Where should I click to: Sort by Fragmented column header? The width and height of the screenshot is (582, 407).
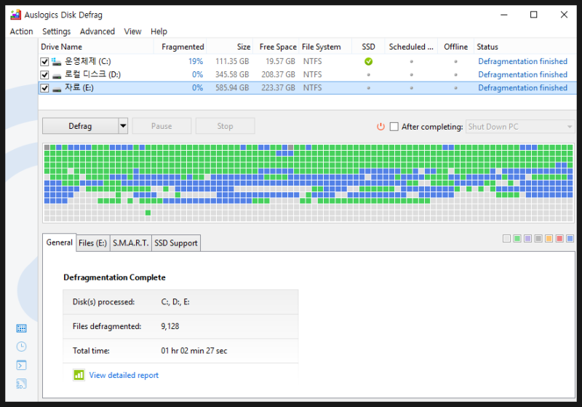(x=180, y=47)
